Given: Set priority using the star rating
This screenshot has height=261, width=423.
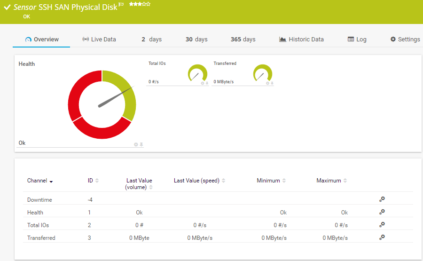Looking at the screenshot, I should point(140,4).
